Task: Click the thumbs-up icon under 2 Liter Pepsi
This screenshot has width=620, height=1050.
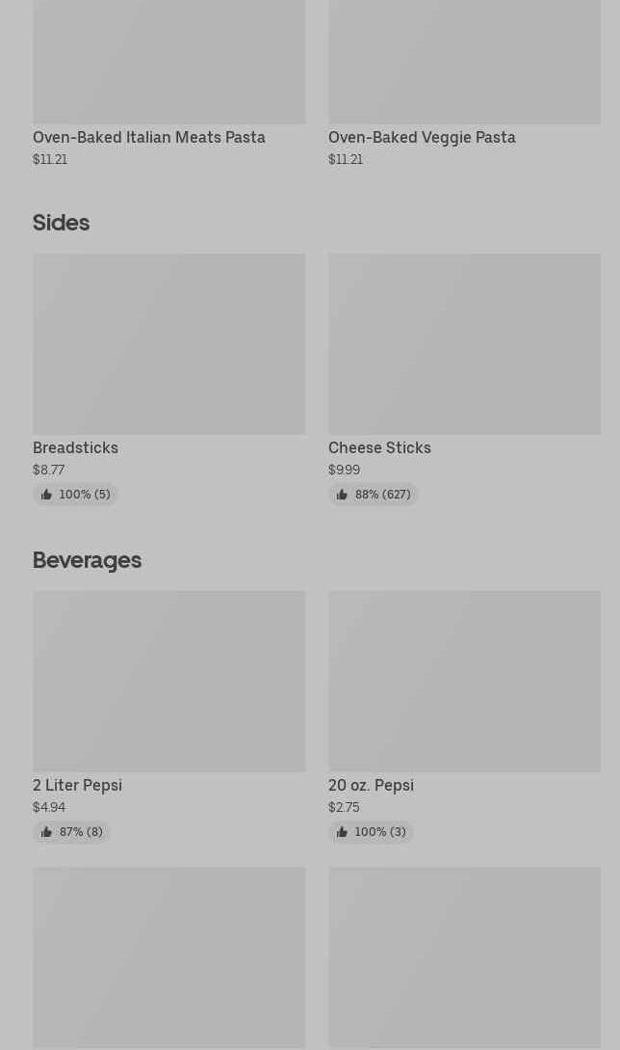Action: [46, 832]
